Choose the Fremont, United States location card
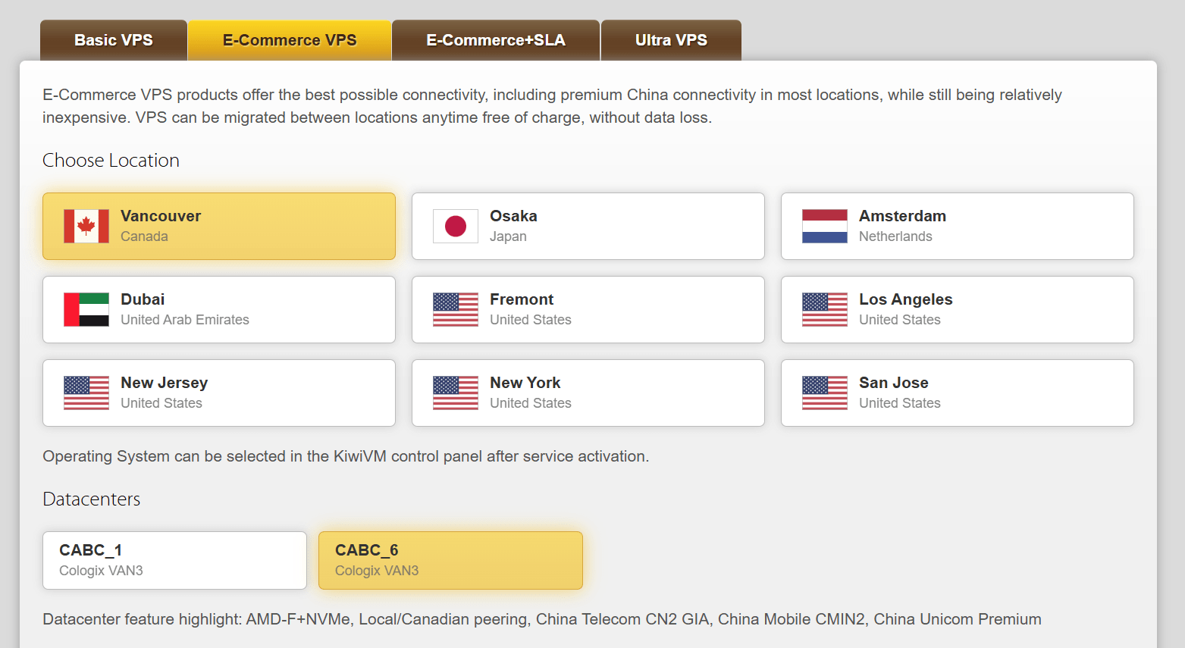1185x648 pixels. pyautogui.click(x=588, y=309)
